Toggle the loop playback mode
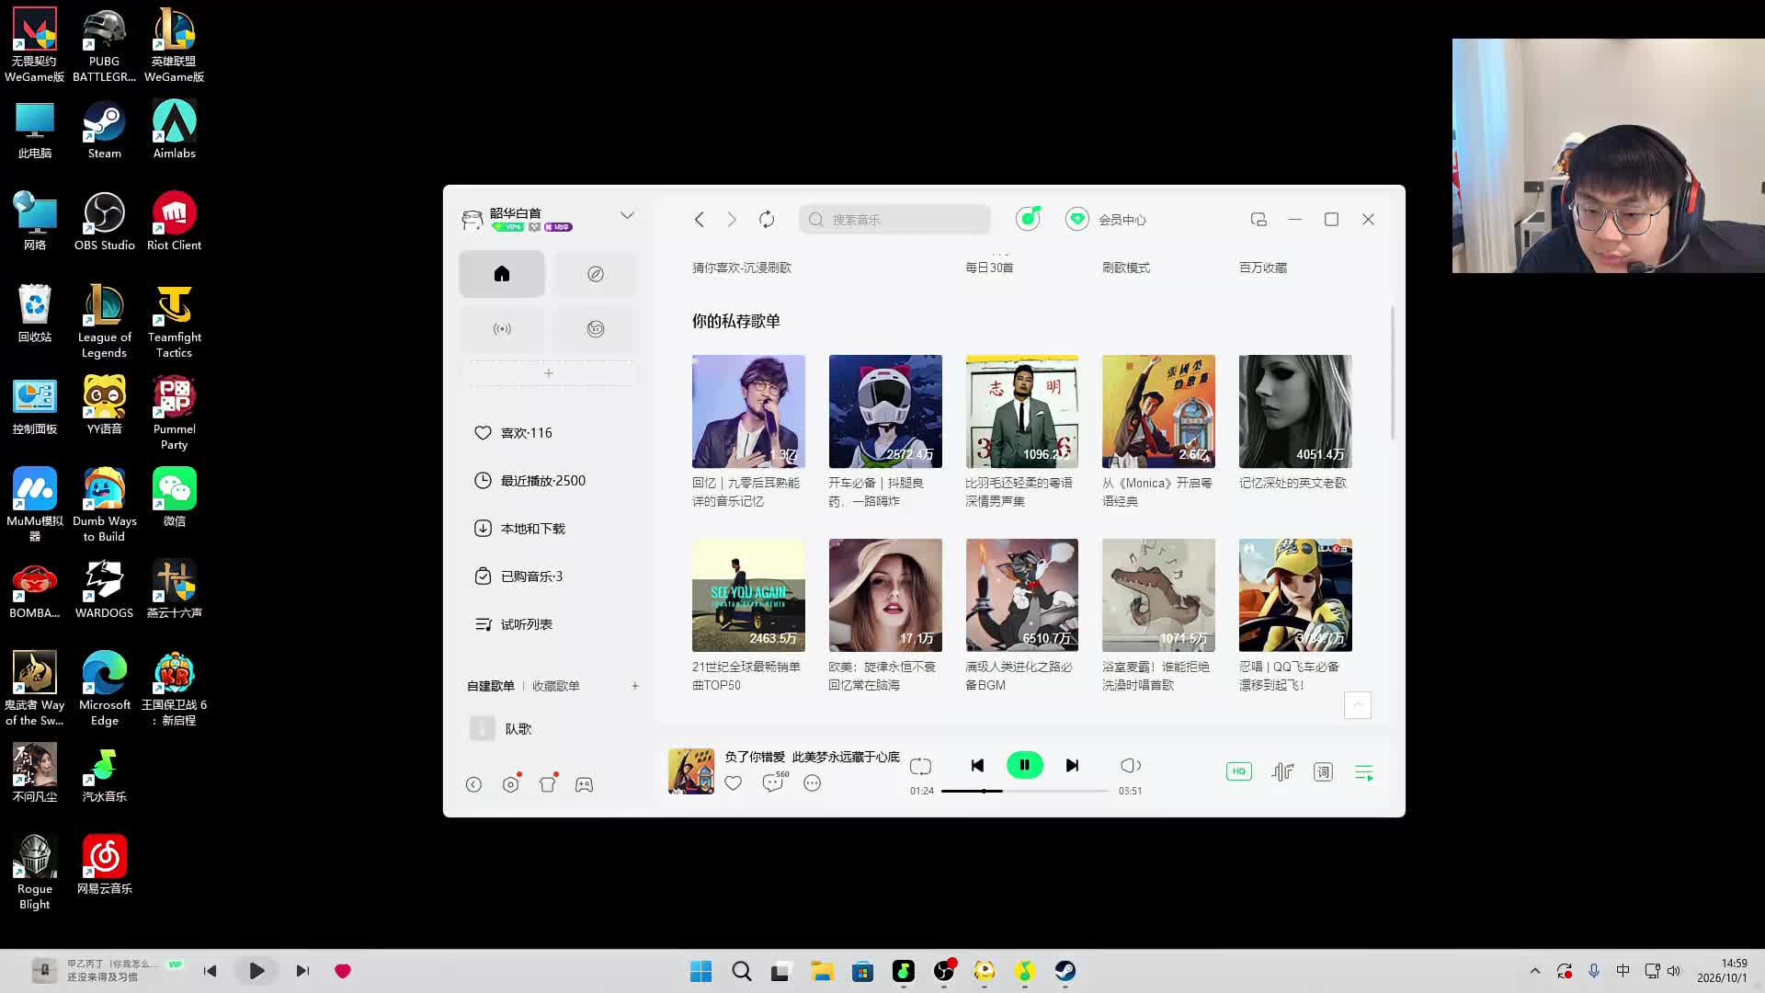 pos(920,766)
